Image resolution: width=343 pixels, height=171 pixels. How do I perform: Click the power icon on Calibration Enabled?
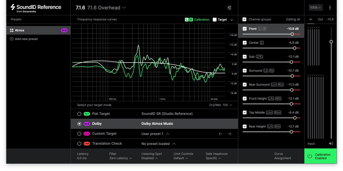(310, 156)
